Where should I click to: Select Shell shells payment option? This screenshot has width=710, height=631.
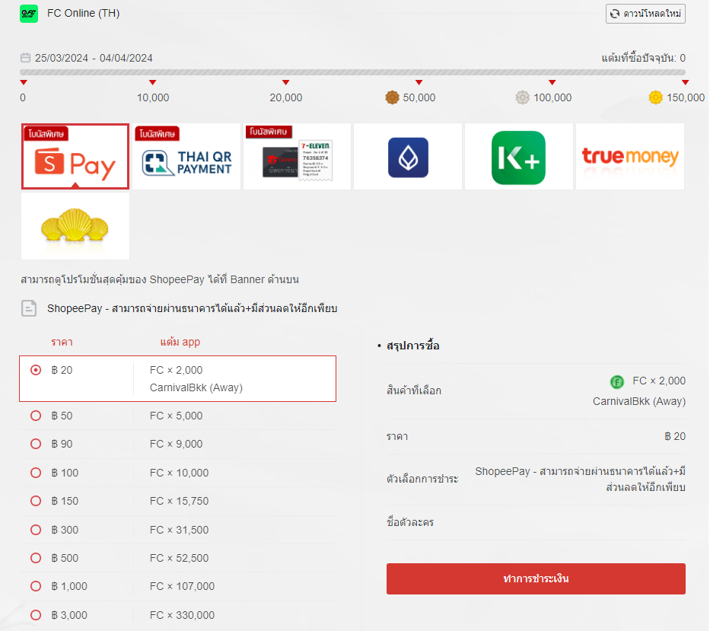75,226
